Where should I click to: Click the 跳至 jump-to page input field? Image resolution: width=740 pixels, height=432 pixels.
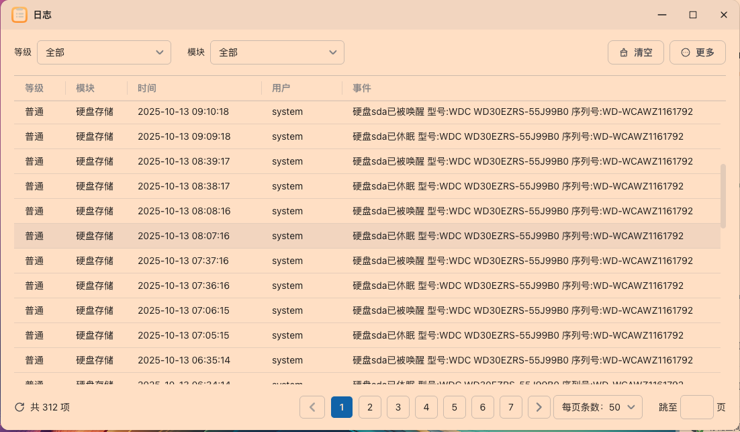pyautogui.click(x=696, y=407)
